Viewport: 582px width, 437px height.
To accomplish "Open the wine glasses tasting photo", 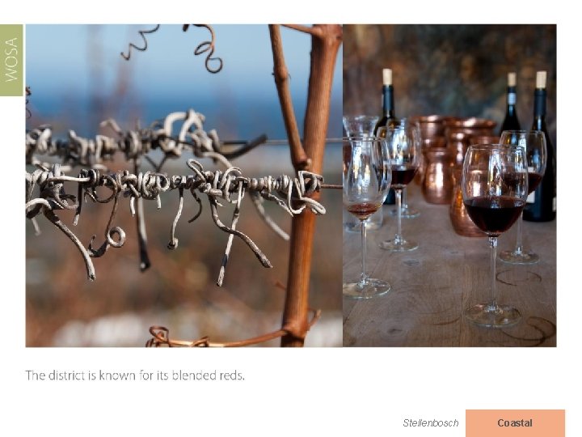I will [449, 185].
